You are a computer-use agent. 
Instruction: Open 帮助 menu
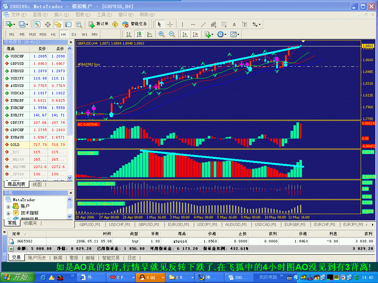point(147,15)
